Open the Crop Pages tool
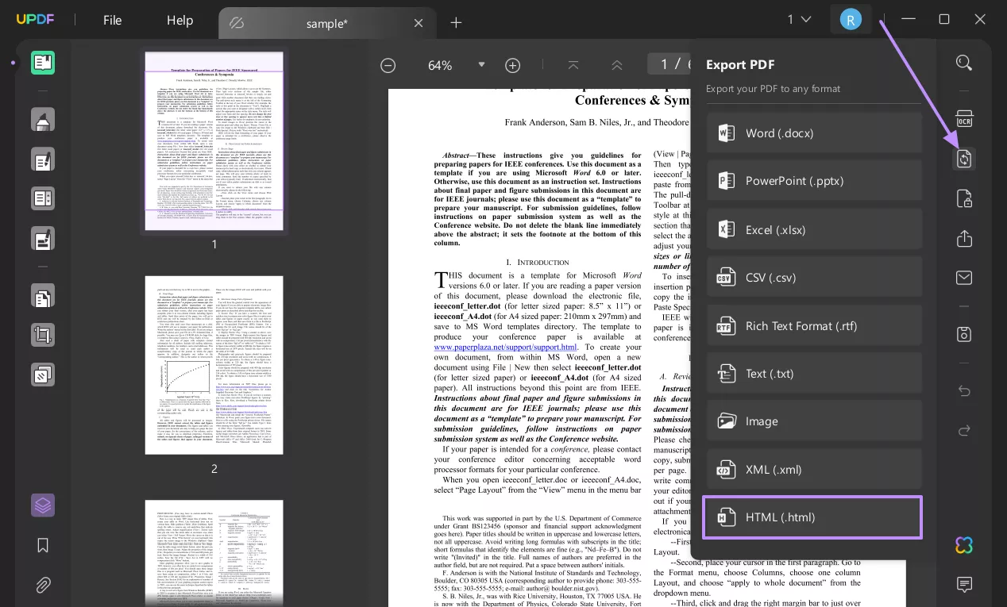This screenshot has width=1007, height=607. [43, 334]
